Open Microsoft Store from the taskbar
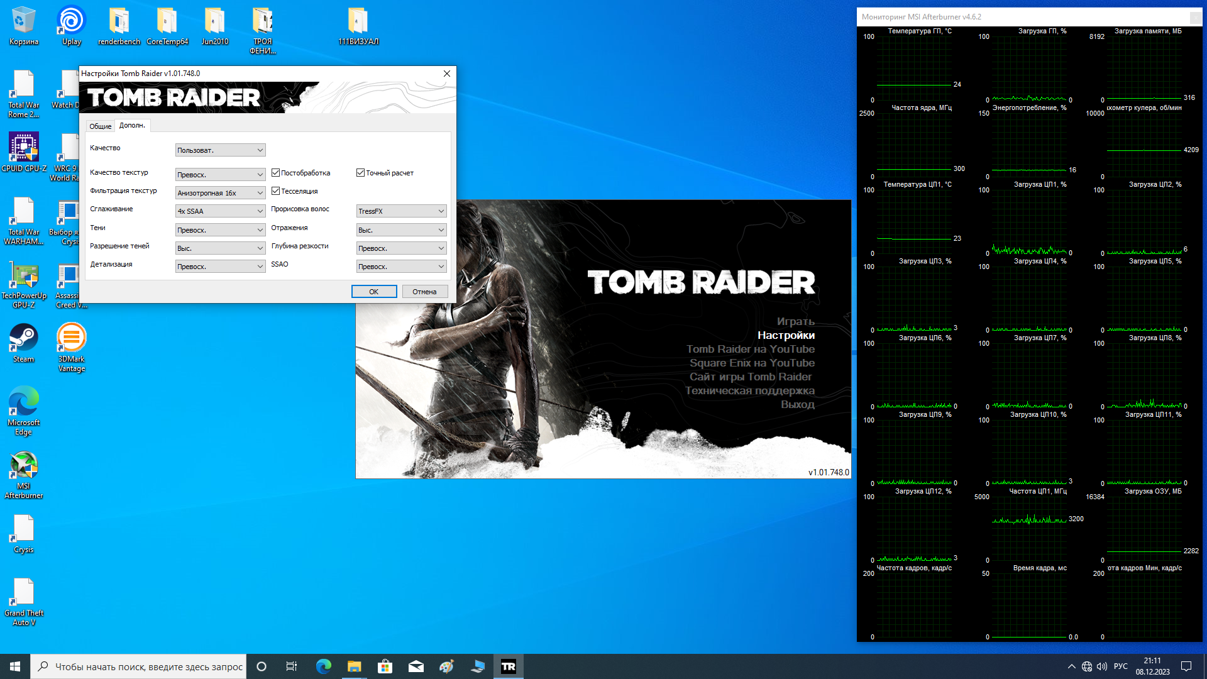Screen dimensions: 1207x679 pos(385,666)
